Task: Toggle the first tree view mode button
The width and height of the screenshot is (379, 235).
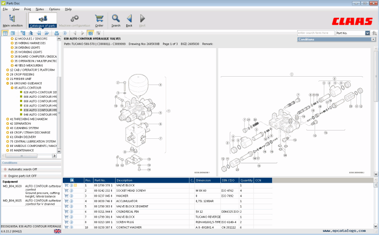Action: (5, 33)
